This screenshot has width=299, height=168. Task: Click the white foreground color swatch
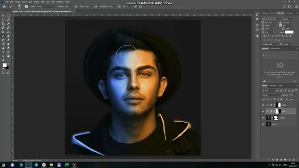[4, 65]
